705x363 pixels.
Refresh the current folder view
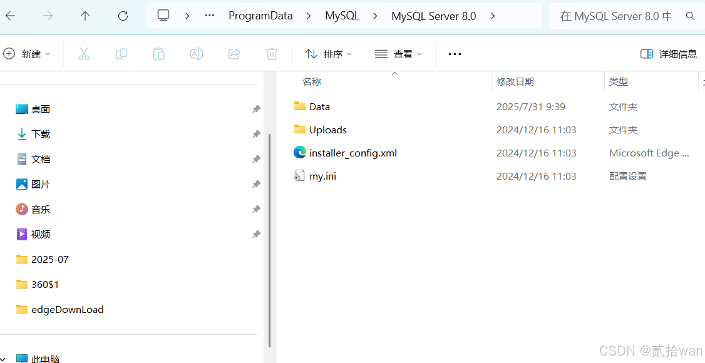(x=123, y=16)
